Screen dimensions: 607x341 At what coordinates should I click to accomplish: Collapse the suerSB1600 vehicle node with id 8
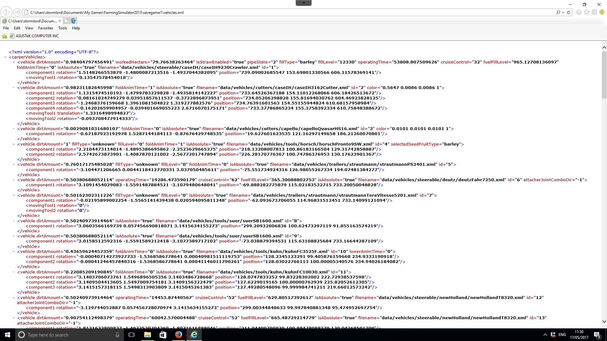(14, 221)
